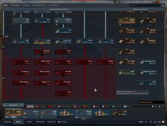Open the contacts icon beside chat bubble
167x126 pixels.
pos(155,122)
